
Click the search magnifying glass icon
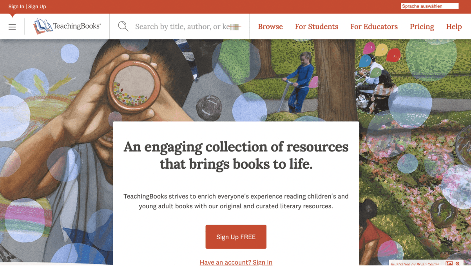tap(123, 26)
